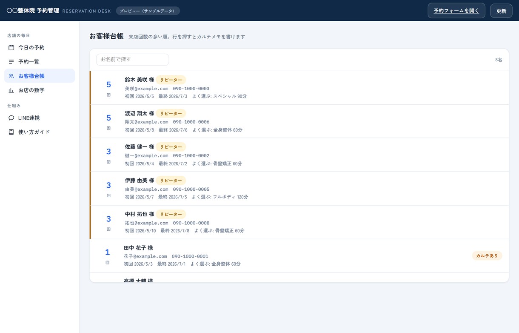
Task: Click email 拓也@example.com
Action: pyautogui.click(x=146, y=223)
